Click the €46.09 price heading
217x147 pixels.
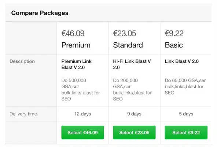pos(73,33)
